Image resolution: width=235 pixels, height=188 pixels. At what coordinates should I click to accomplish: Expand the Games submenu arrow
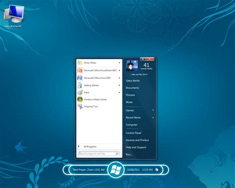click(153, 110)
